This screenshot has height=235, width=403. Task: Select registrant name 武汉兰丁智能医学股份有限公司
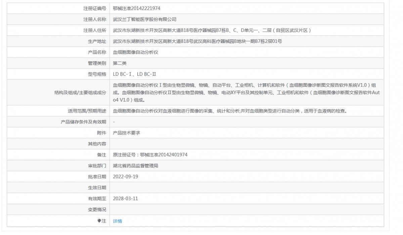click(x=145, y=19)
